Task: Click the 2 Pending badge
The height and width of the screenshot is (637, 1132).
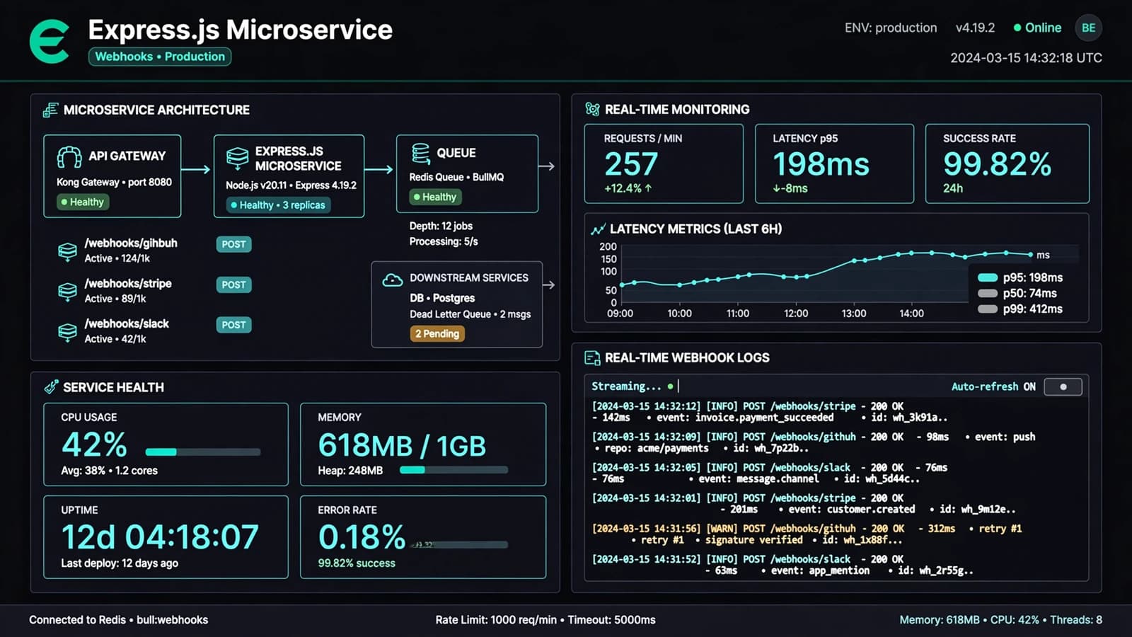Action: (437, 334)
